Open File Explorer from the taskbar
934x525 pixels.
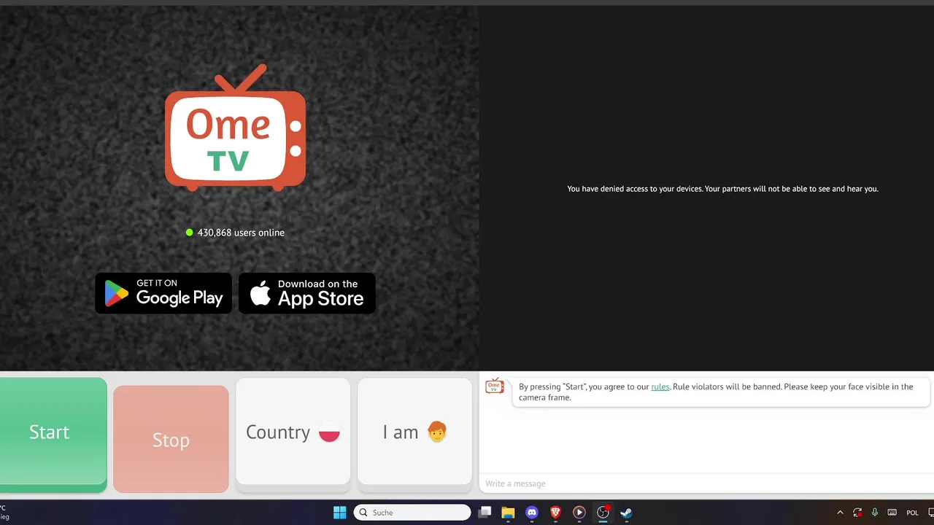(508, 513)
